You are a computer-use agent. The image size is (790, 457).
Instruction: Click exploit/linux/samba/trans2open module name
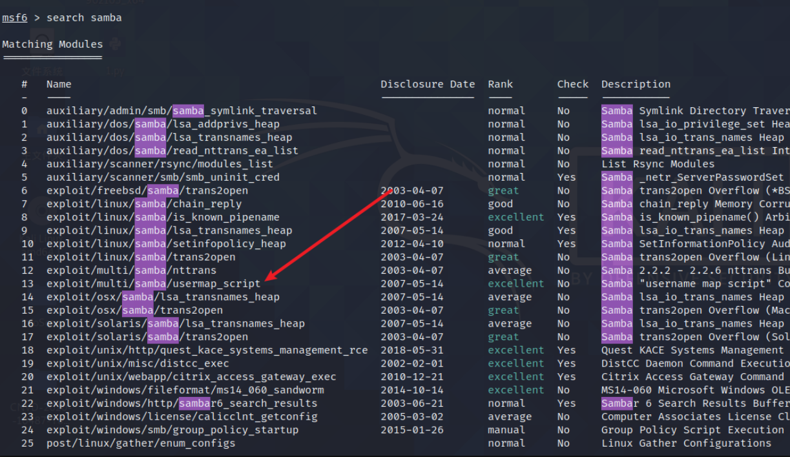(x=141, y=257)
